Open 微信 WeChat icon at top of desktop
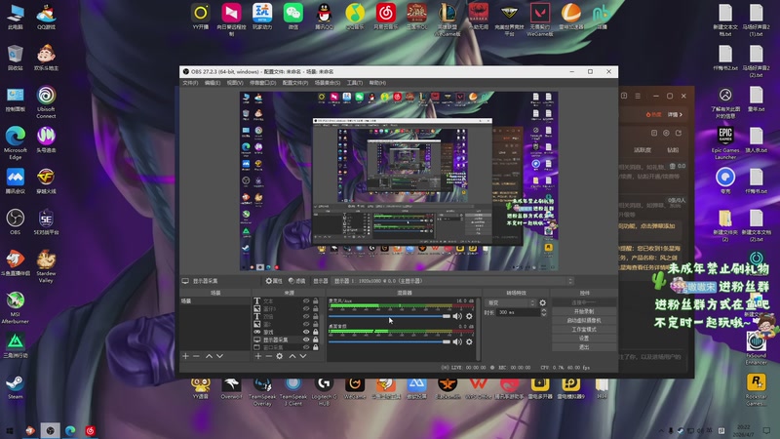Viewport: 780px width, 439px height. [293, 16]
